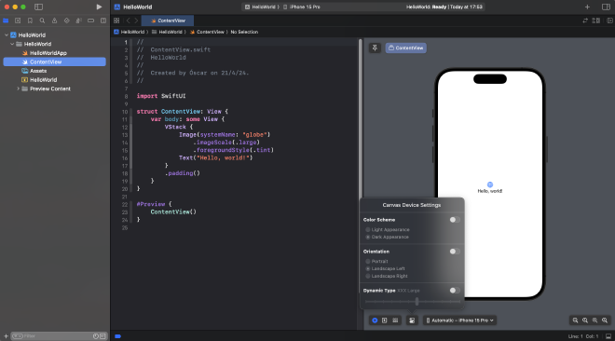Viewport: 615px width, 341px height.
Task: Switch to ContentView editor tab
Action: 168,20
